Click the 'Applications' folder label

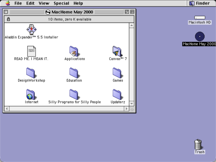click(75, 59)
